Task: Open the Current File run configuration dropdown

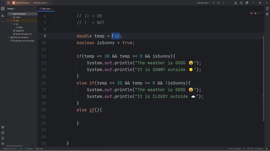Action: coord(203,3)
